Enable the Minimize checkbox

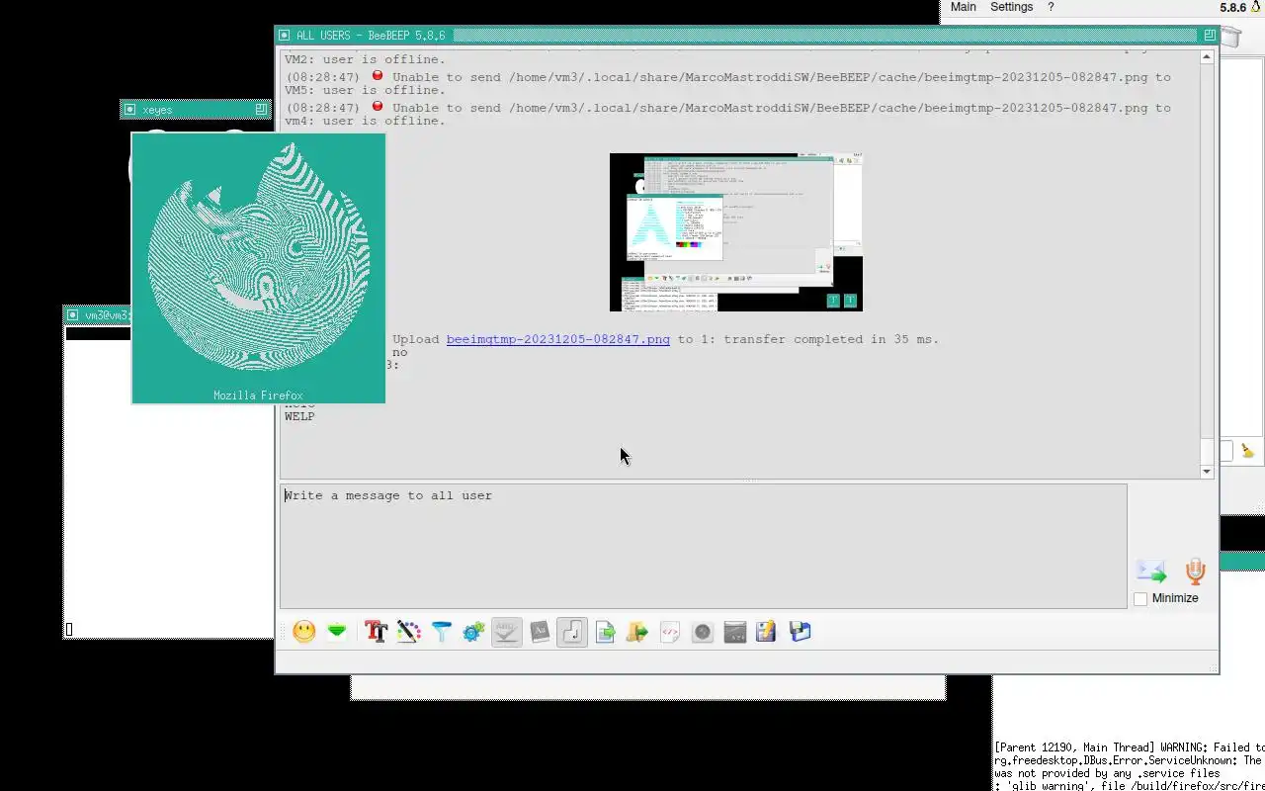(x=1140, y=598)
